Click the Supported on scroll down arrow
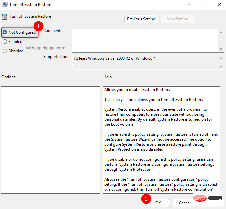Screen dimensions: 226x209 [x=221, y=67]
